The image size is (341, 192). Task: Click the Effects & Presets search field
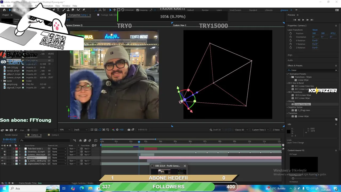[312, 70]
